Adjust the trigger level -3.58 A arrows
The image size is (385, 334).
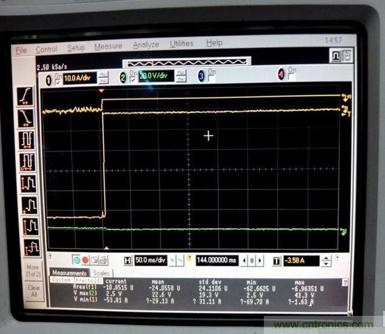pos(326,261)
